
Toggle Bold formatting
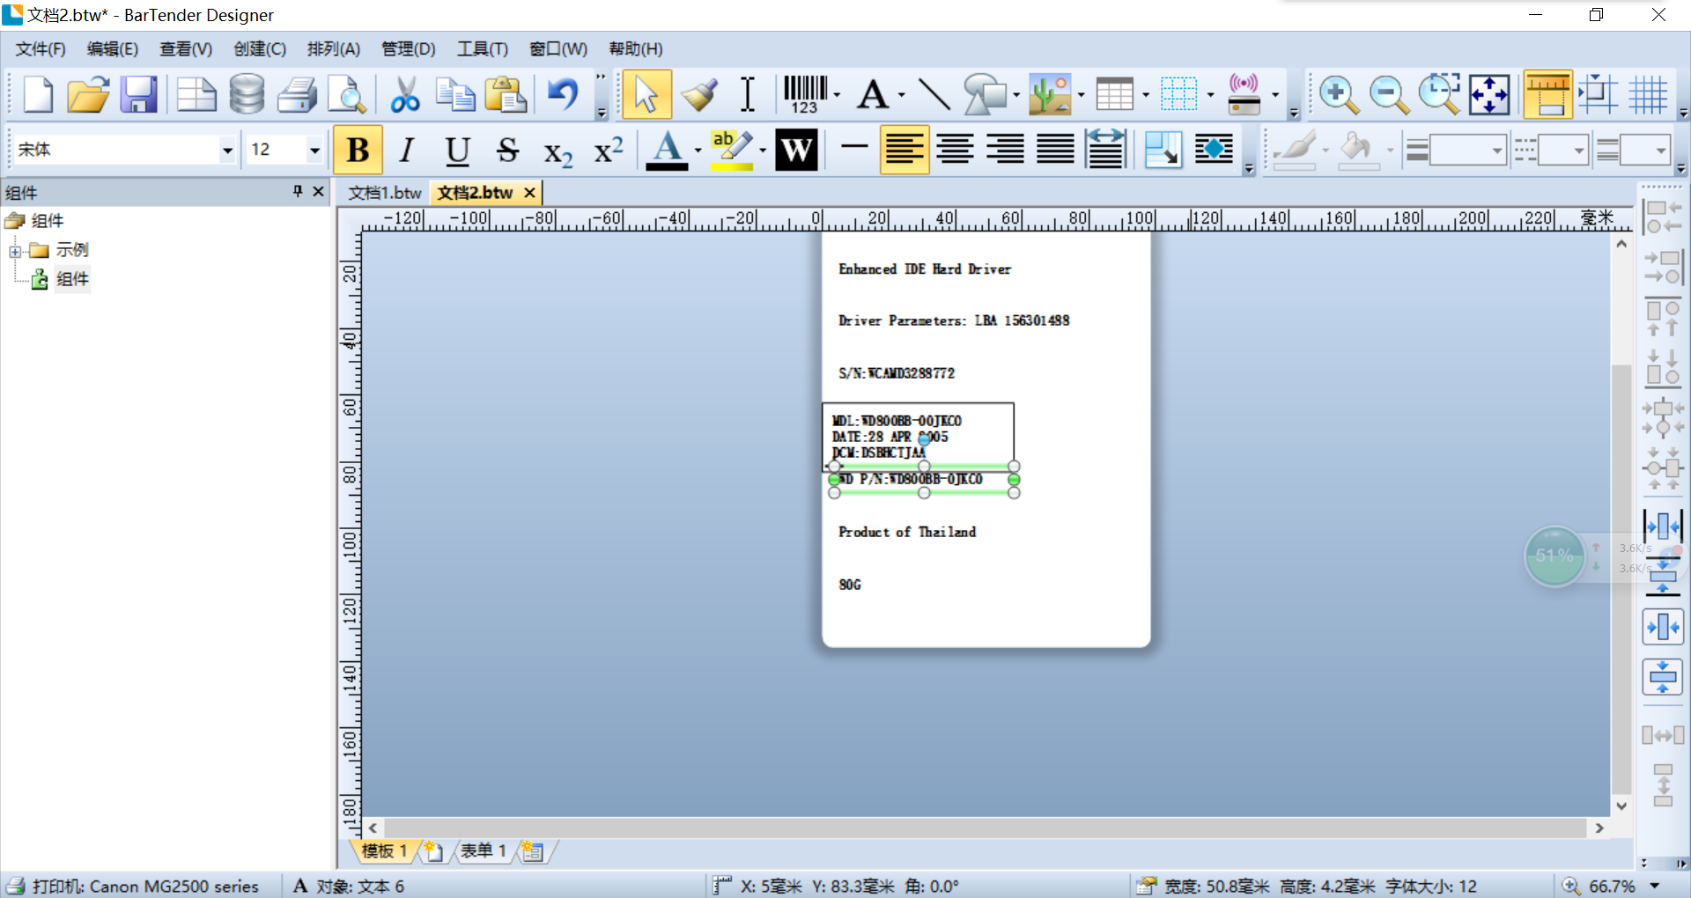pyautogui.click(x=358, y=151)
